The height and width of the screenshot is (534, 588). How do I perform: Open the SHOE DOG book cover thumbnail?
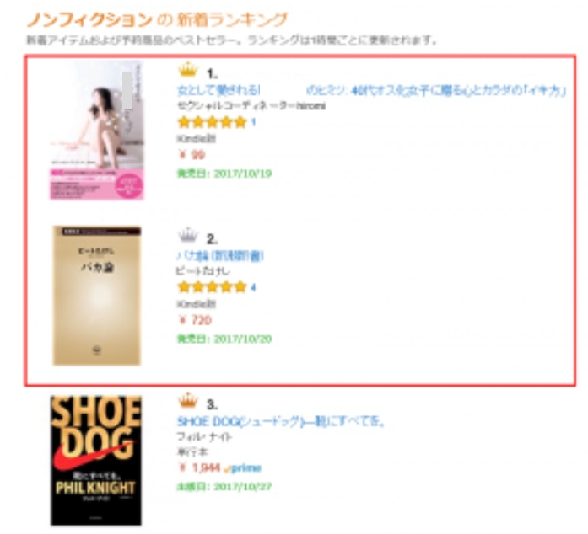[96, 461]
